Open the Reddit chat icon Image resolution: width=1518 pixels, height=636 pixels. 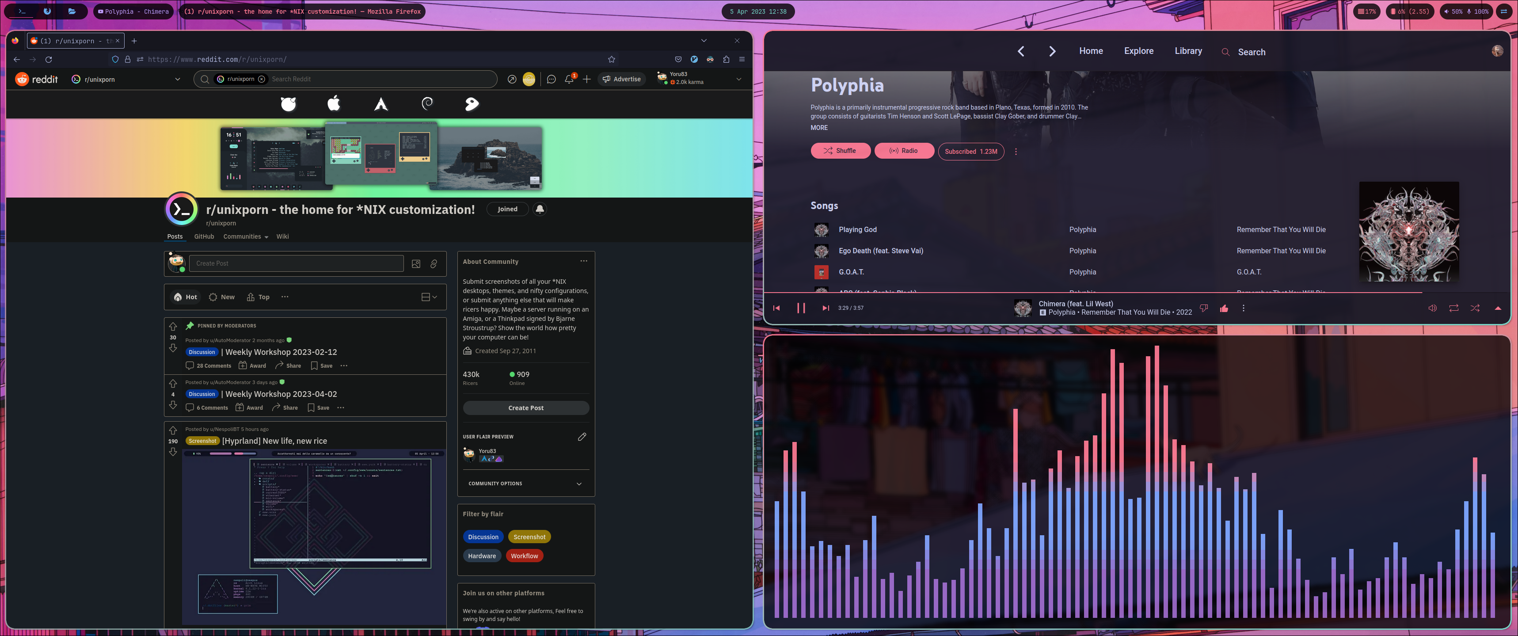(551, 79)
